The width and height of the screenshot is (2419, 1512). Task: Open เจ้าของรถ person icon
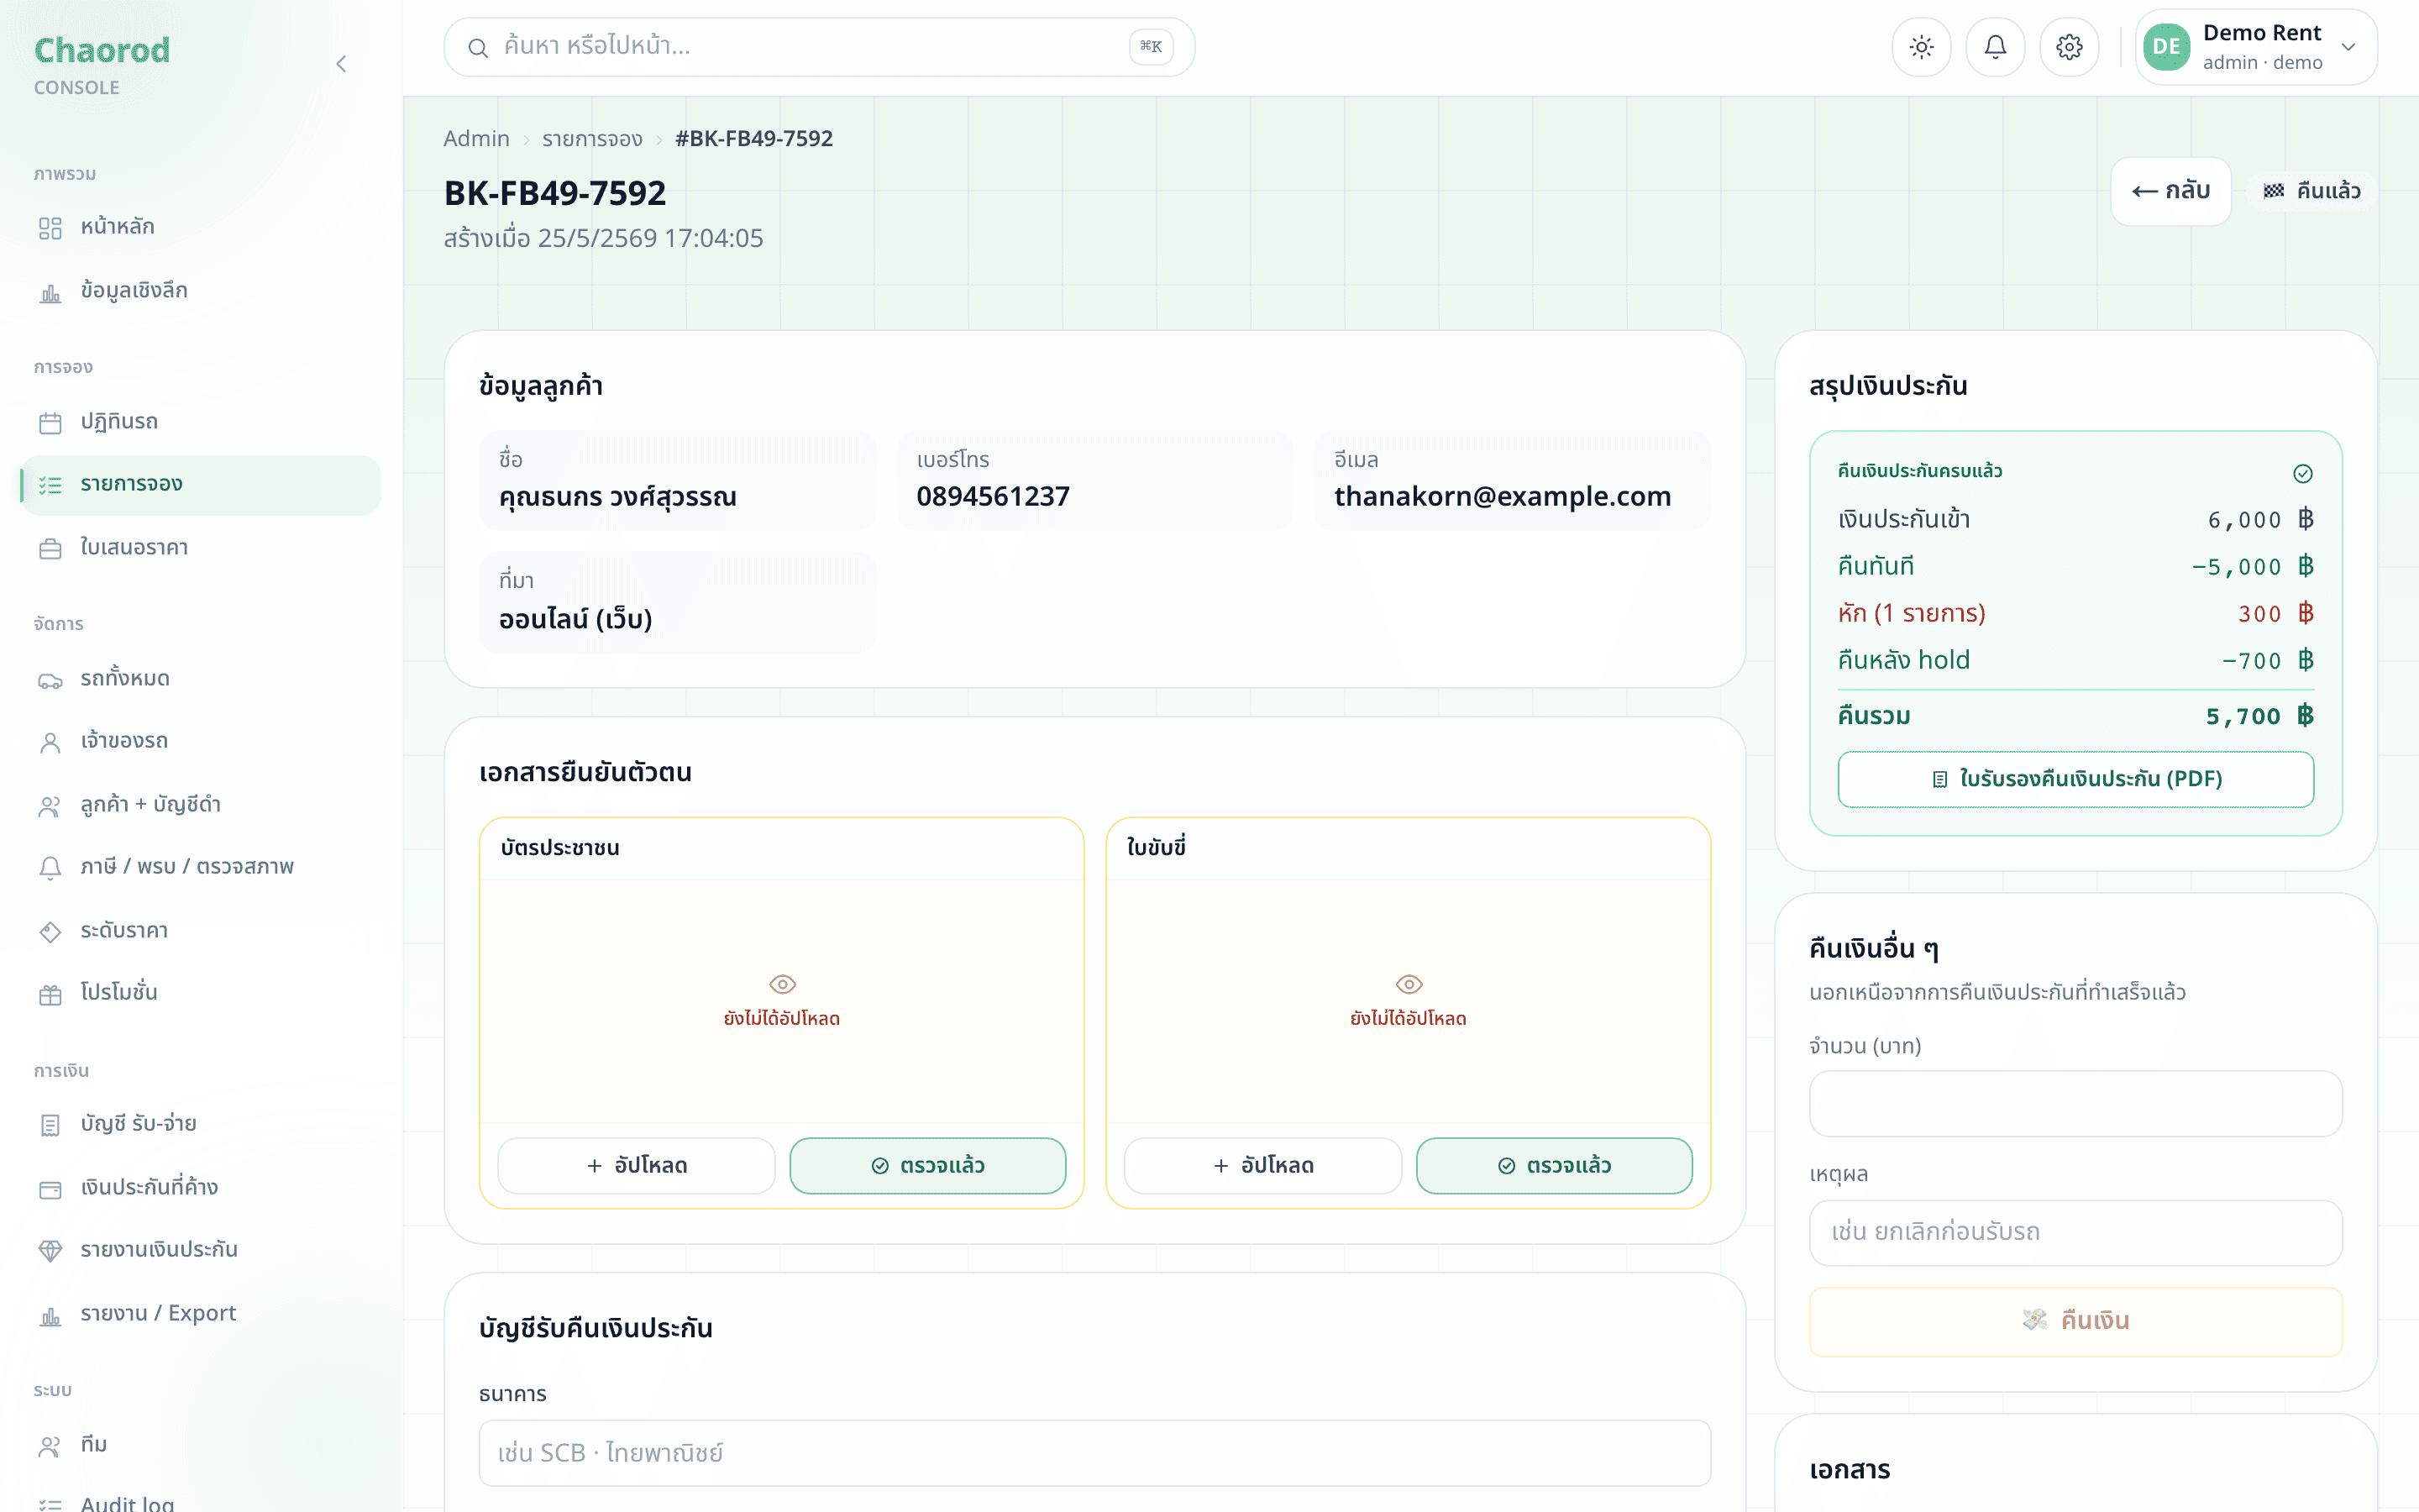pos(50,742)
